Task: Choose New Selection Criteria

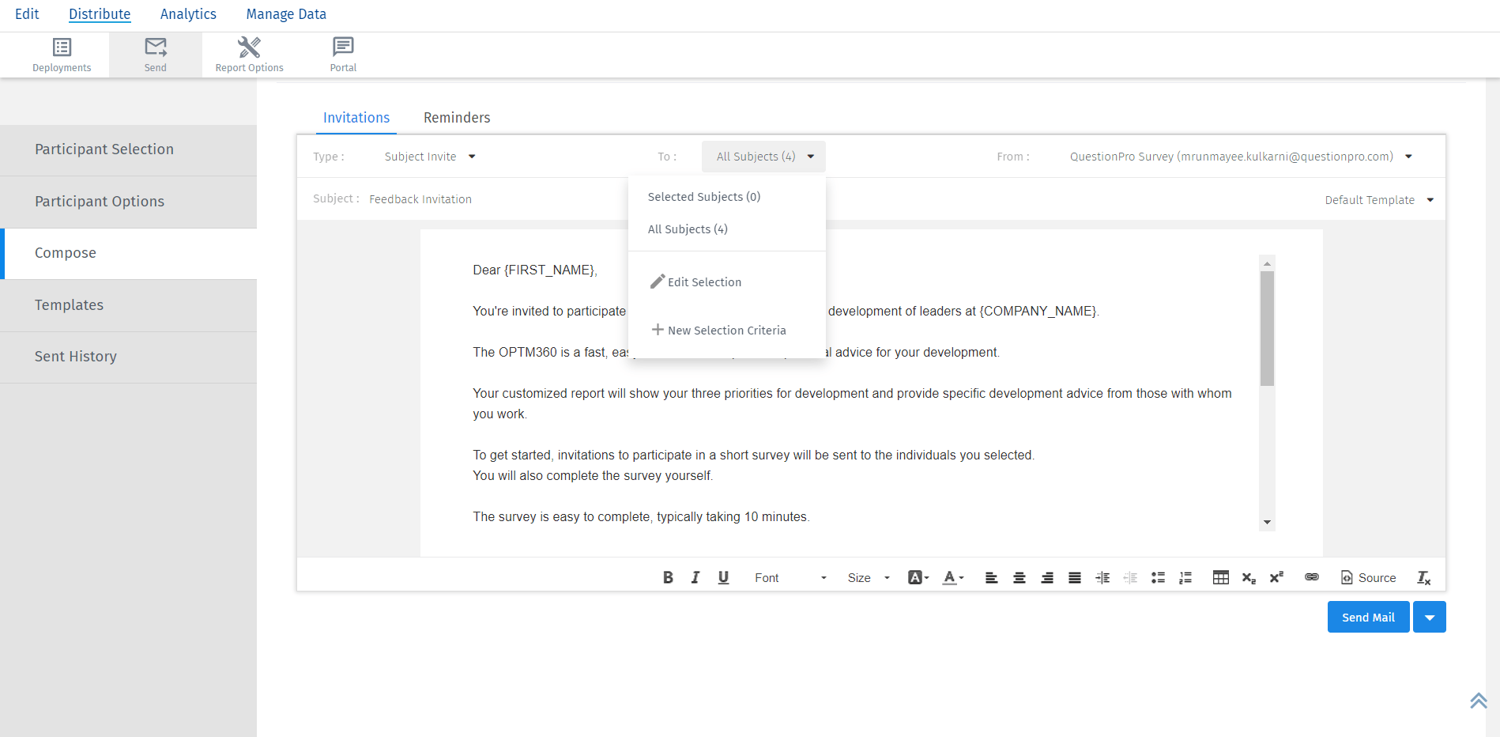Action: point(718,330)
